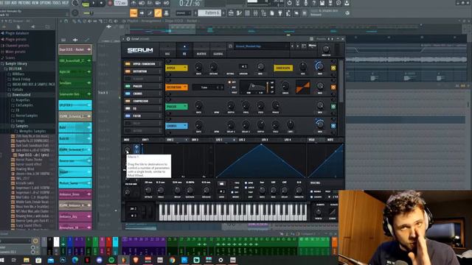Go to next Serum preset arrow

298,46
